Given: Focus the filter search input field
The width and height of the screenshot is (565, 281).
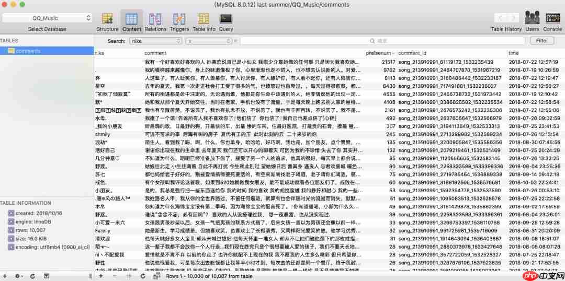Looking at the screenshot, I should 382,41.
